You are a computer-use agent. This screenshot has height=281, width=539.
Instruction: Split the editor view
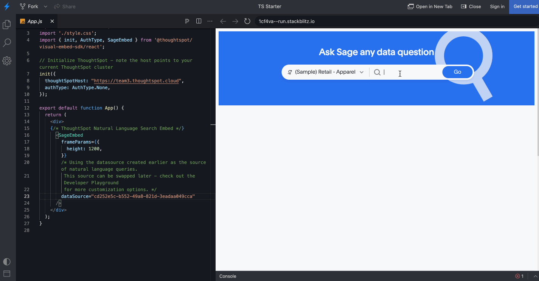coord(199,21)
